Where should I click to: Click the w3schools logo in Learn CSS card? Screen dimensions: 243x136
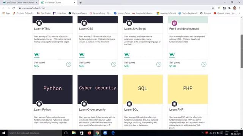[82, 56]
